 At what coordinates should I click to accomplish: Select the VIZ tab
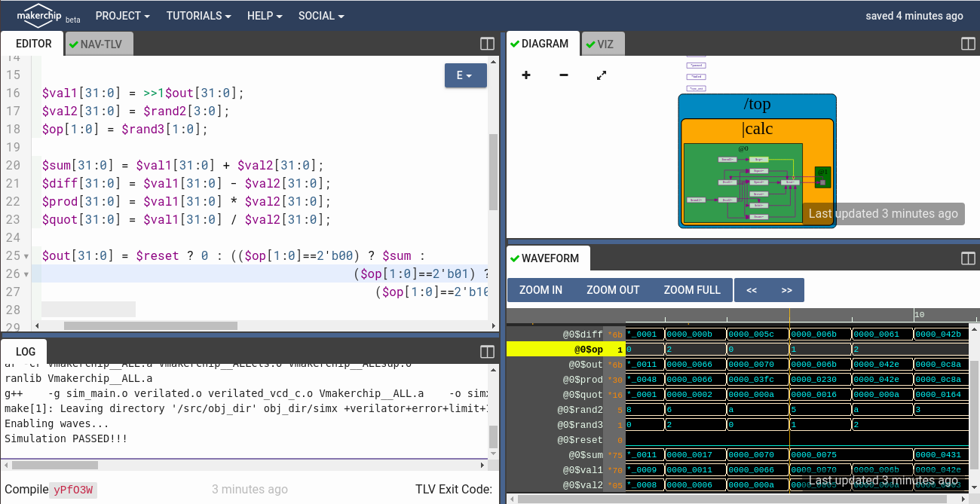pos(603,44)
